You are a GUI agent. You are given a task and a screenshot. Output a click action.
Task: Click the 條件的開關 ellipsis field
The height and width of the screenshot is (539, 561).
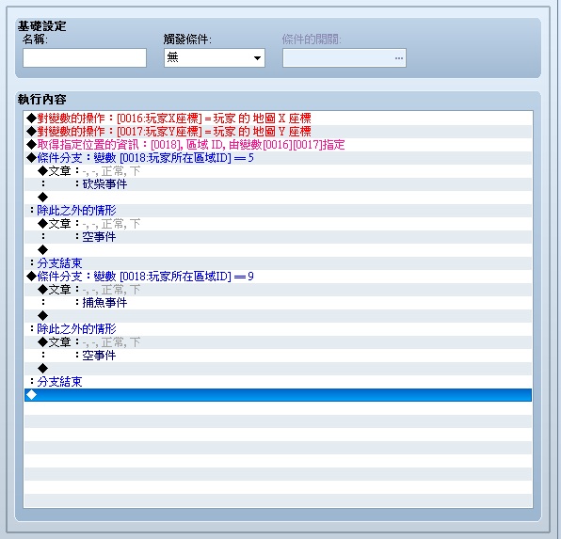tap(345, 58)
